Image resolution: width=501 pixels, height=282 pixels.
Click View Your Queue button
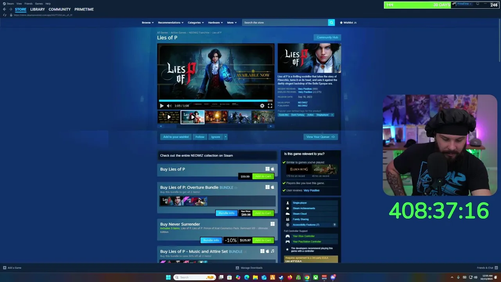[x=321, y=137]
